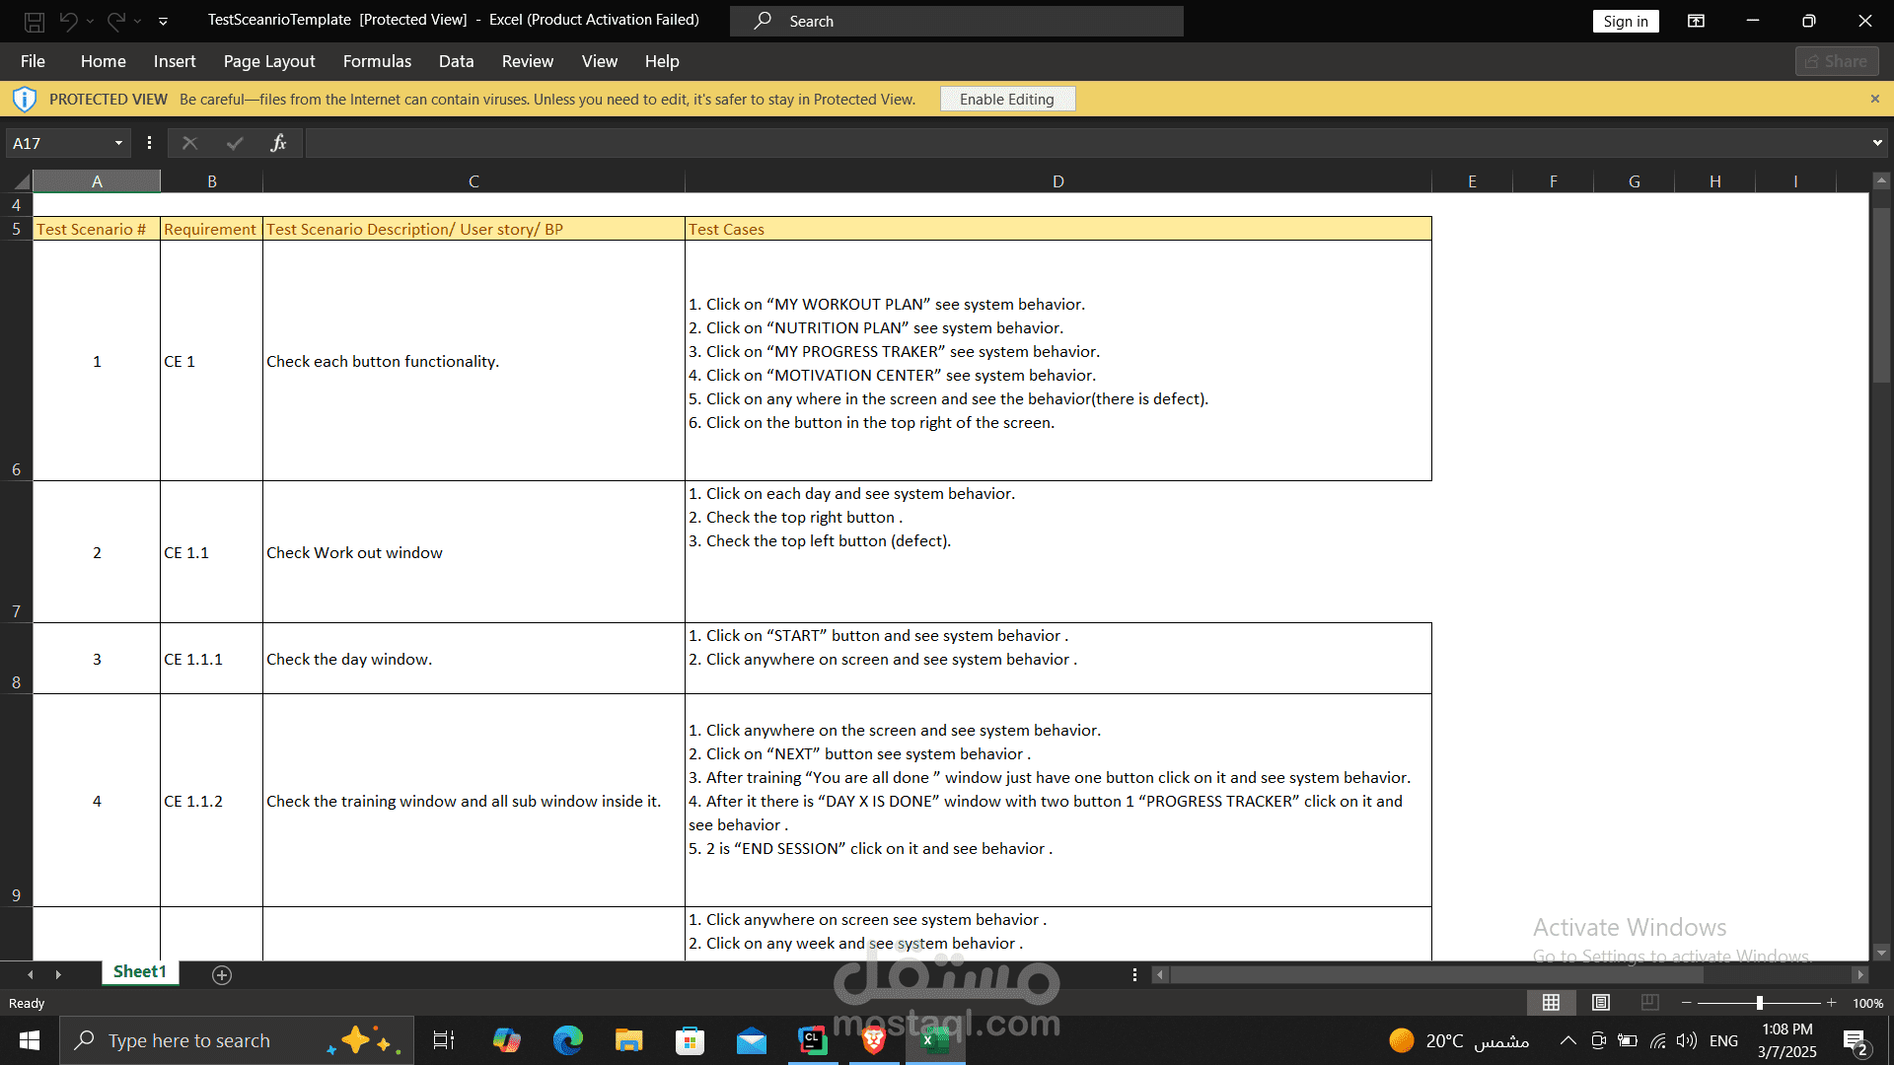The width and height of the screenshot is (1894, 1065).
Task: Close the Protected View message bar
Action: (x=1875, y=99)
